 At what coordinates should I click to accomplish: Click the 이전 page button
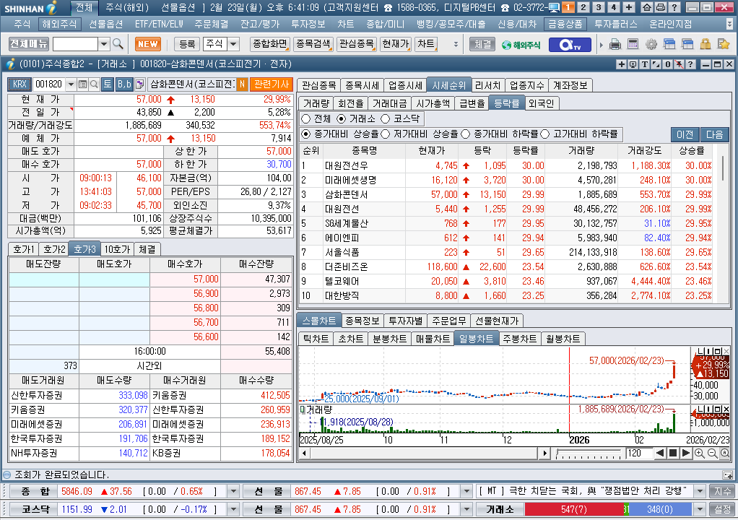[x=685, y=134]
